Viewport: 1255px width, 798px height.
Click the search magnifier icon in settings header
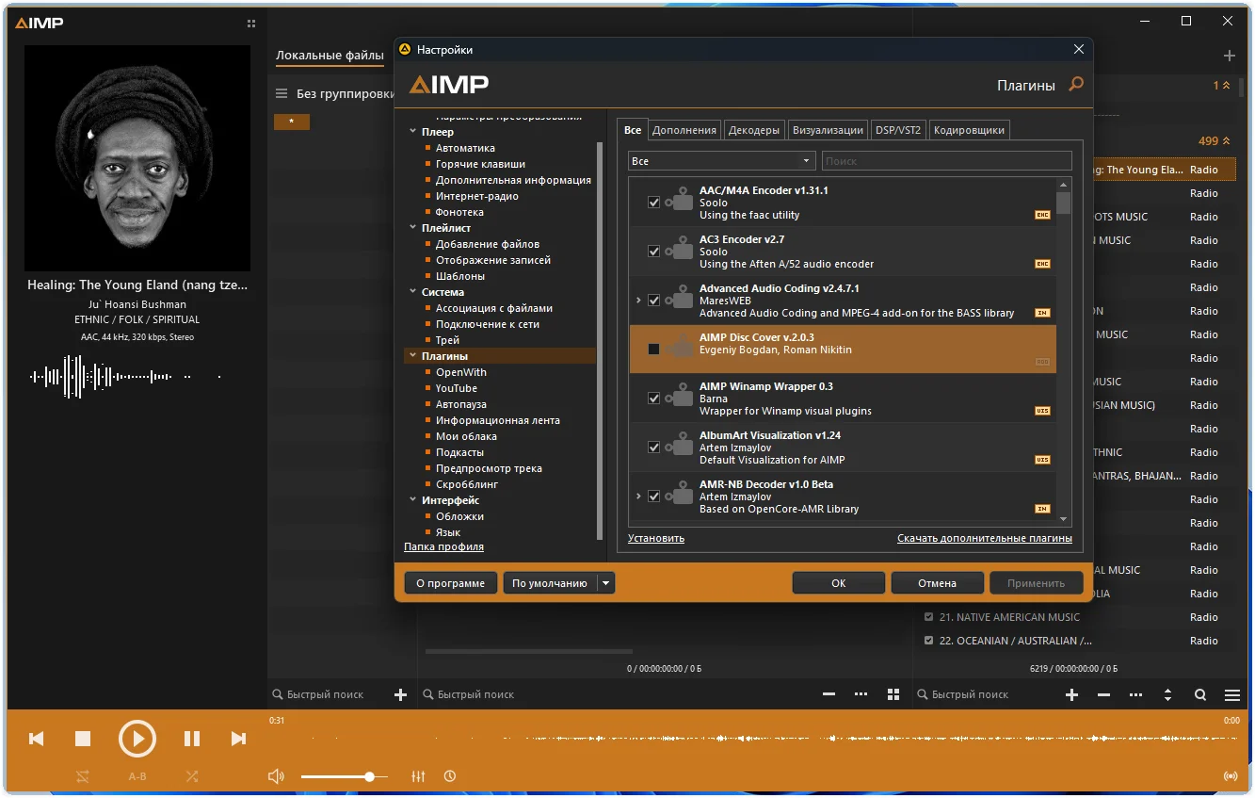coord(1076,85)
